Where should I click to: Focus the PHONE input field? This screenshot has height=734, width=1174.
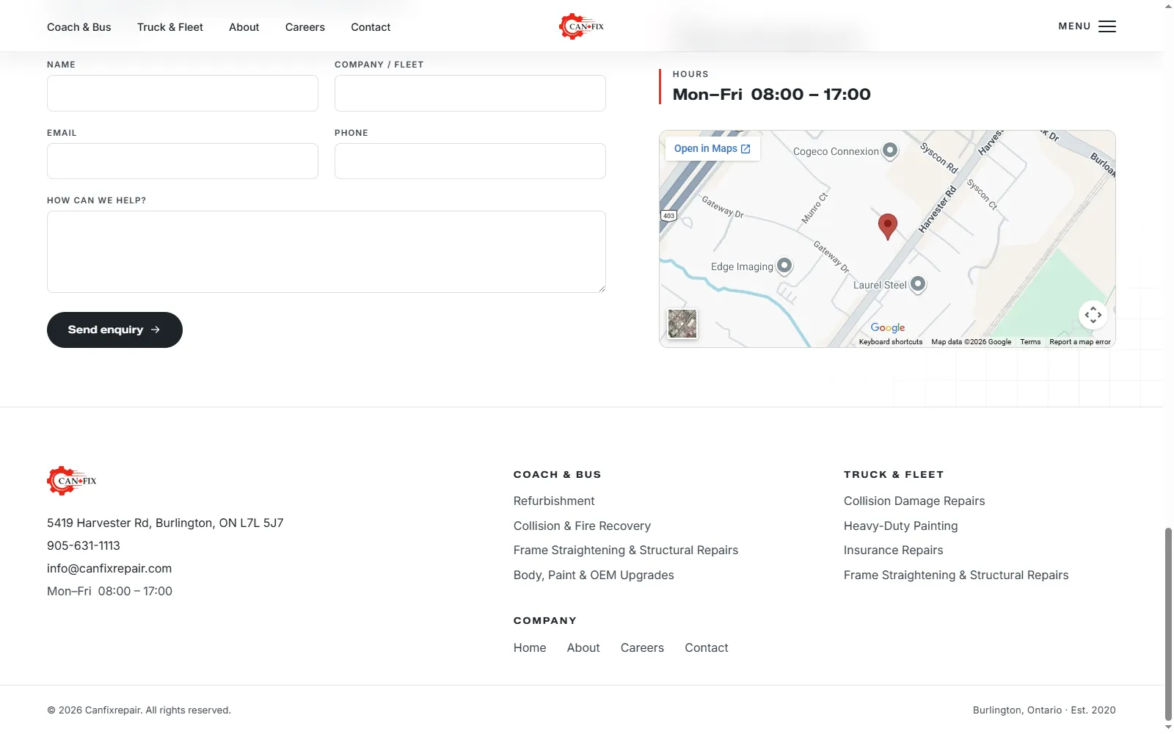[x=470, y=161]
